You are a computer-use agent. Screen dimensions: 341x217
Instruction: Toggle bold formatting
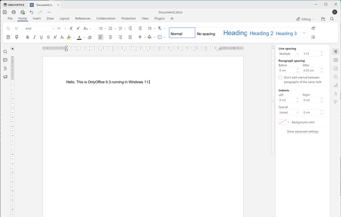pos(28,37)
